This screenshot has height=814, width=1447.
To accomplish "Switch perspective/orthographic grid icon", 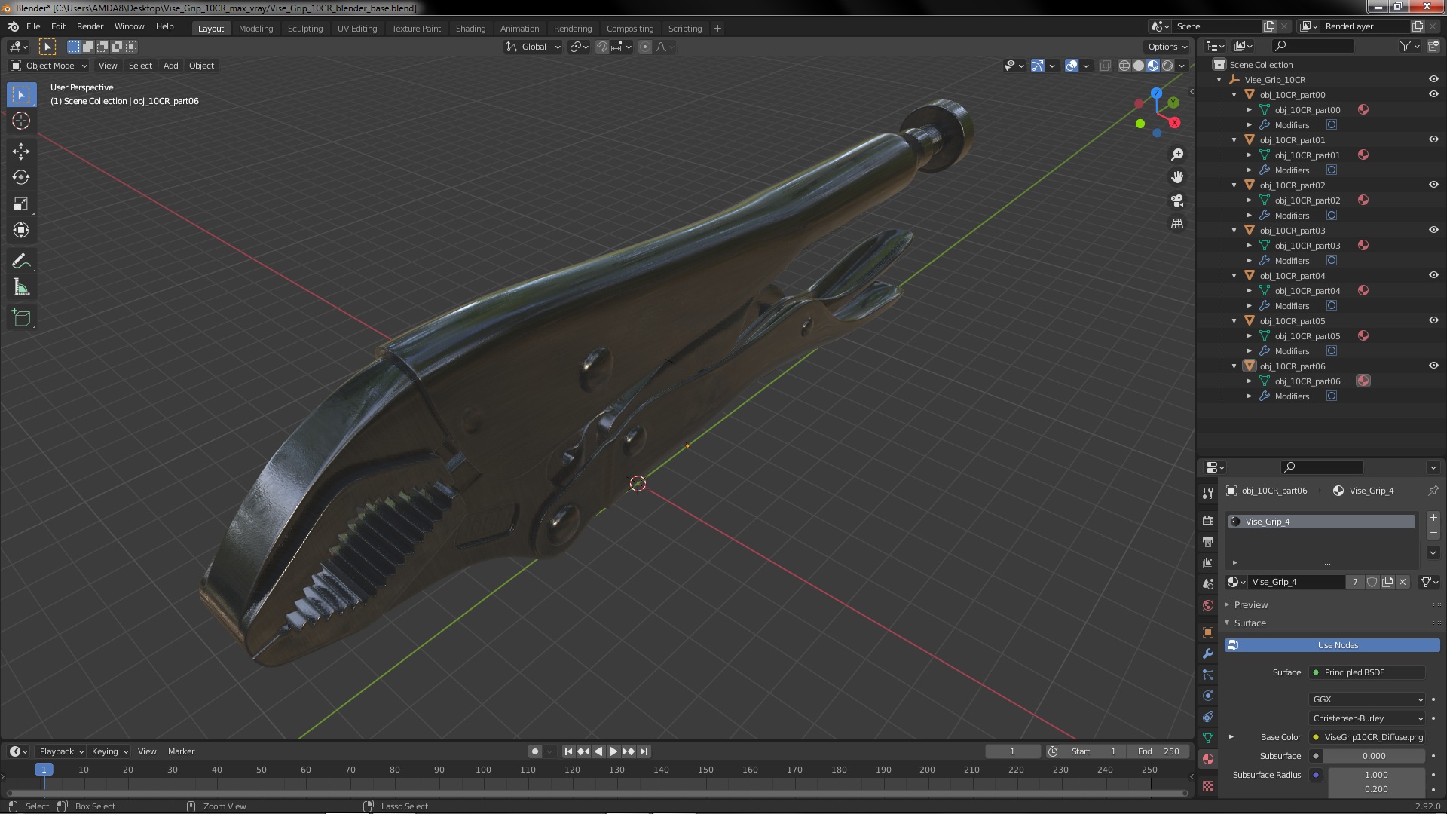I will tap(1177, 224).
